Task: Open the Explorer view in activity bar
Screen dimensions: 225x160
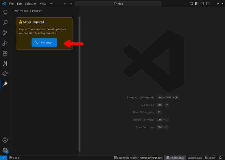Action: 5,12
